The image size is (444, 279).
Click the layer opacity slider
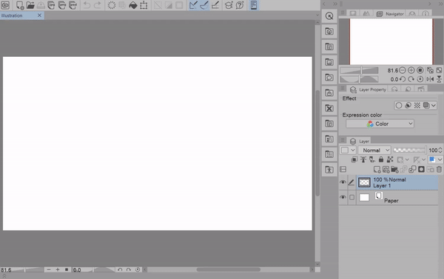(409, 150)
